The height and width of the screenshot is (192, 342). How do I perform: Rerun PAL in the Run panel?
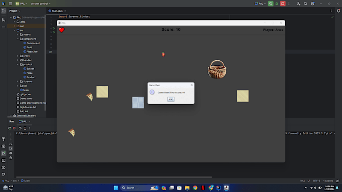pos(9,128)
